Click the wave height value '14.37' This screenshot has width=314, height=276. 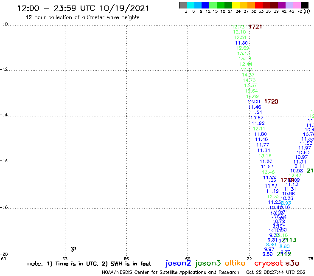[x=248, y=75]
